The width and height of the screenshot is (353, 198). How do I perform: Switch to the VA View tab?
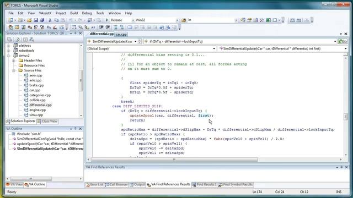(14, 184)
